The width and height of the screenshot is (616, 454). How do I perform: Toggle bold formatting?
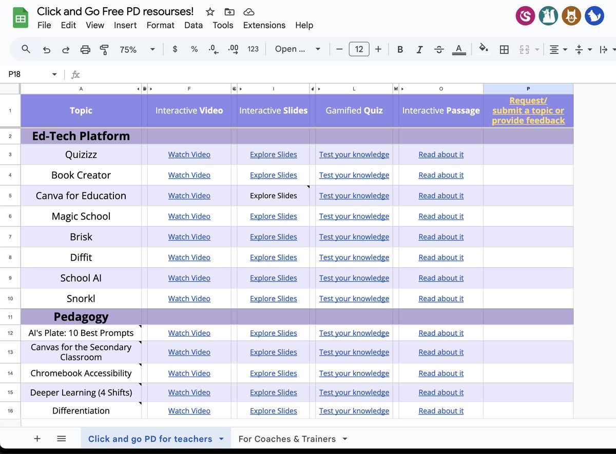click(x=400, y=49)
